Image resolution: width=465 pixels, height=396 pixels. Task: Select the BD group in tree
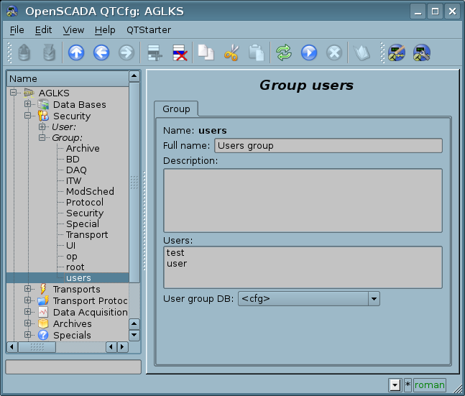point(73,160)
